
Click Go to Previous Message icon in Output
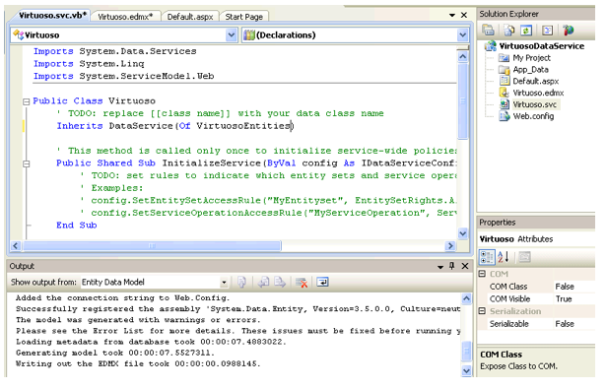(x=264, y=283)
